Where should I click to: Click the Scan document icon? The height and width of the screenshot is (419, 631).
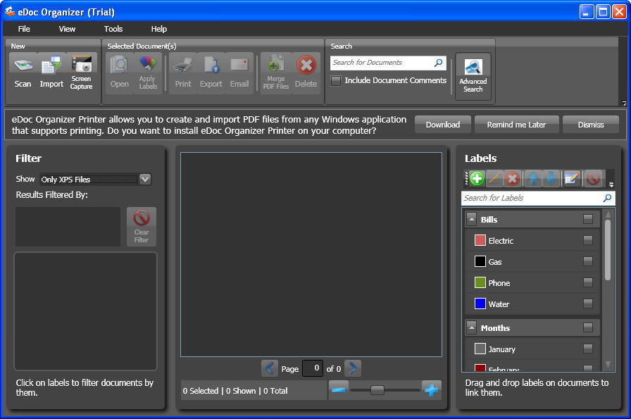point(23,73)
